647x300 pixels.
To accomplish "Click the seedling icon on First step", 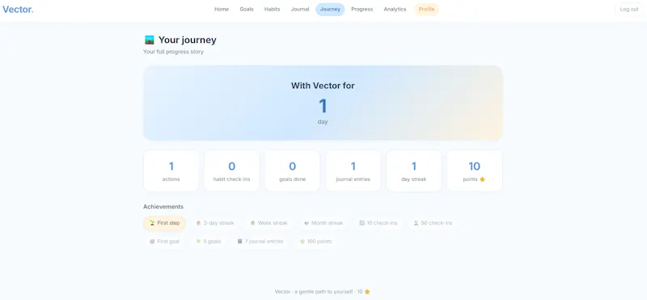I will 152,223.
